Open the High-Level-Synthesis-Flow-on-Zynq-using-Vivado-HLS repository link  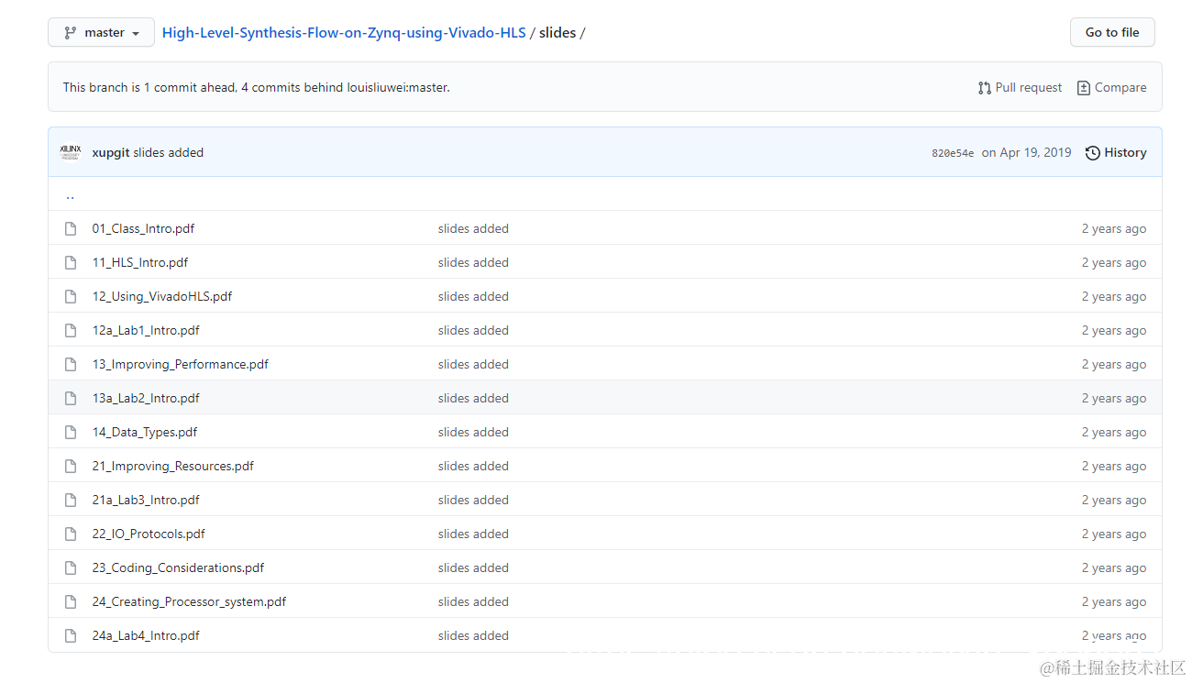click(x=344, y=32)
